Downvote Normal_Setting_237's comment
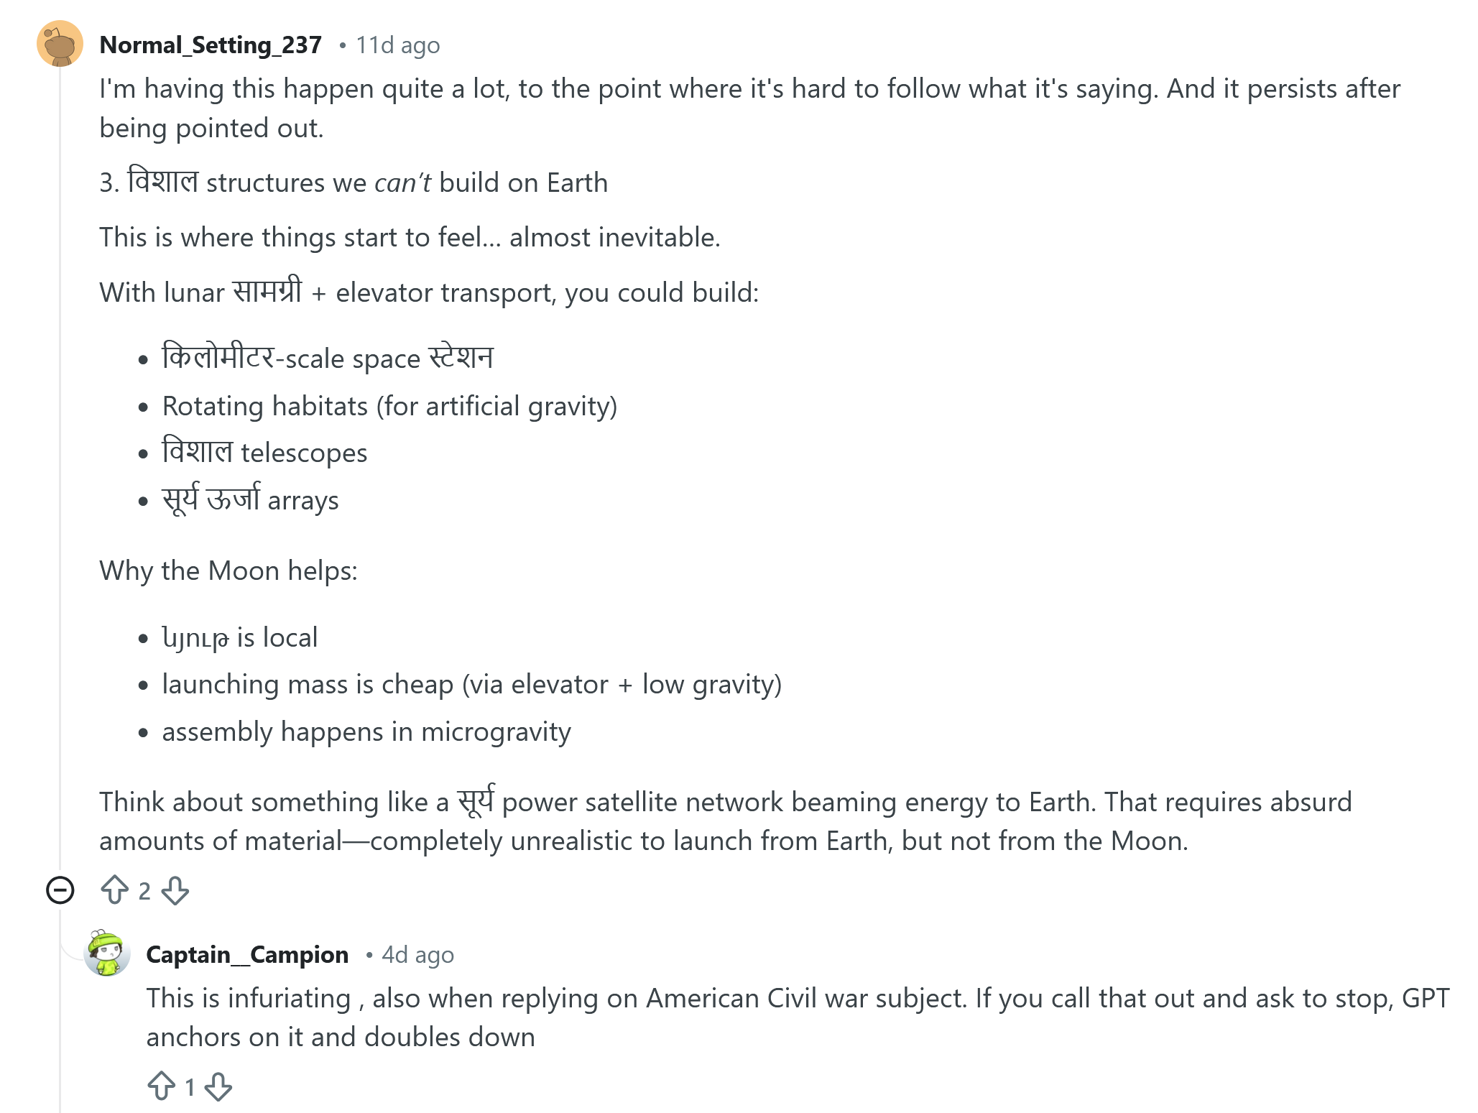 (x=175, y=890)
